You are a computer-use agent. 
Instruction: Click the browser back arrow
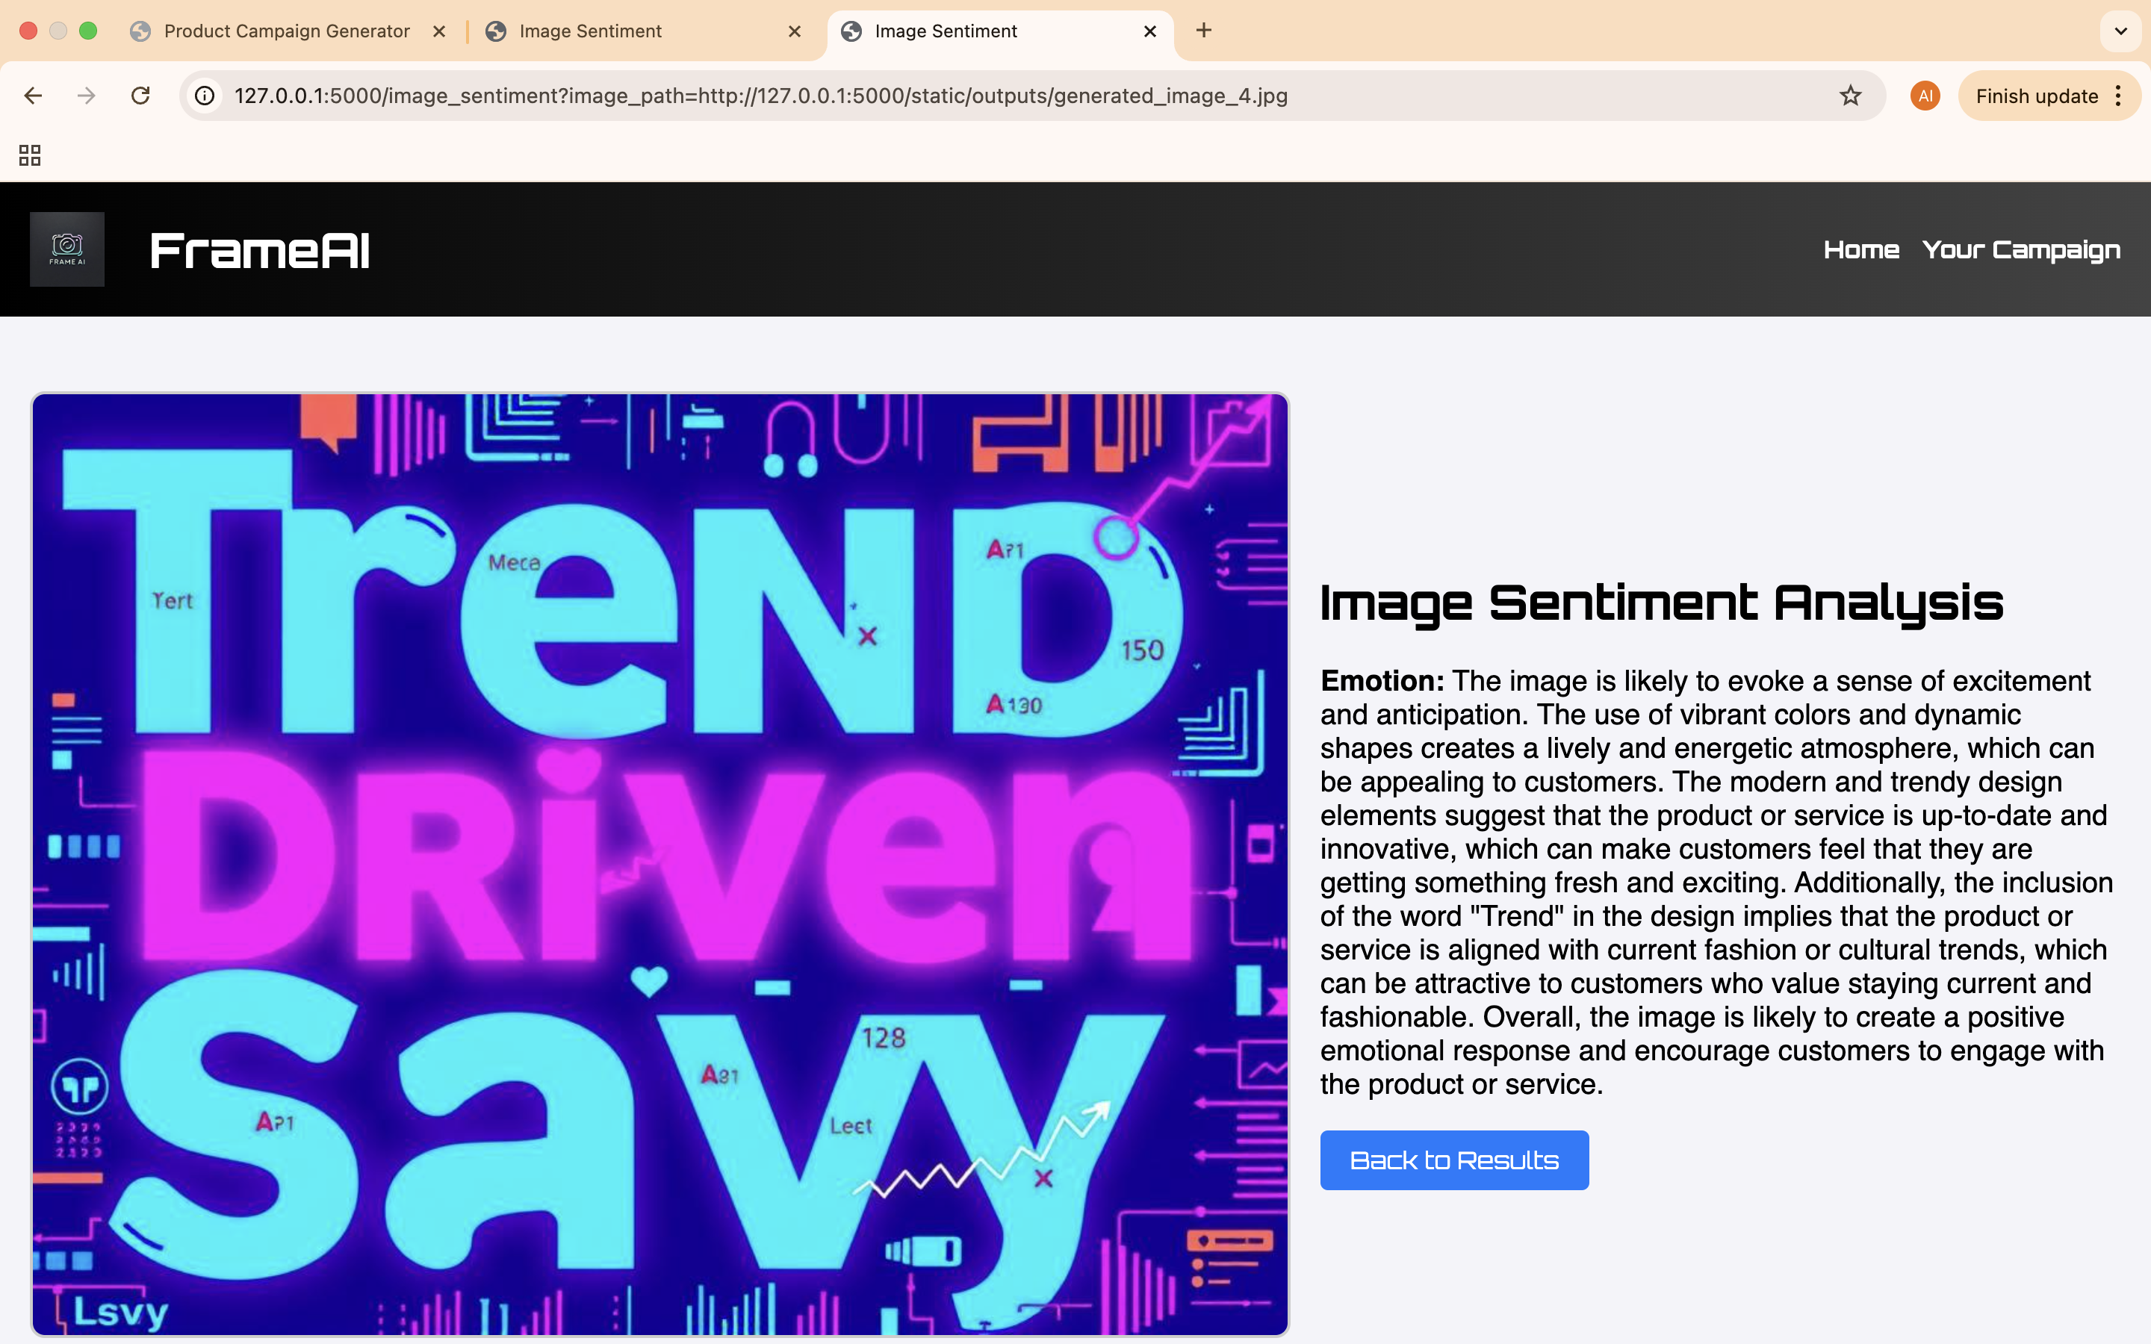coord(33,96)
